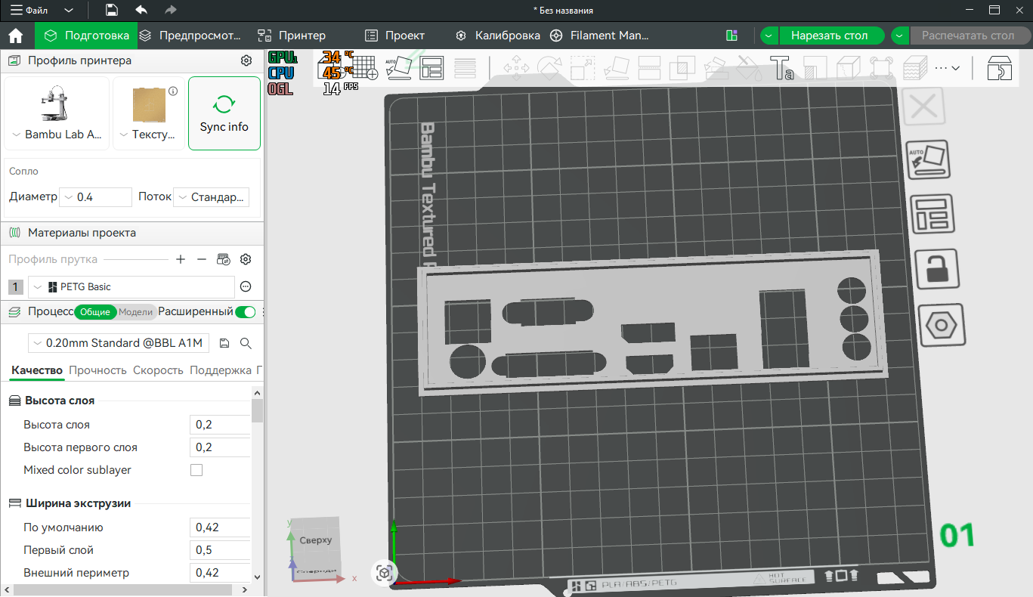
Task: Click the Add Plate grid icon
Action: tap(366, 67)
